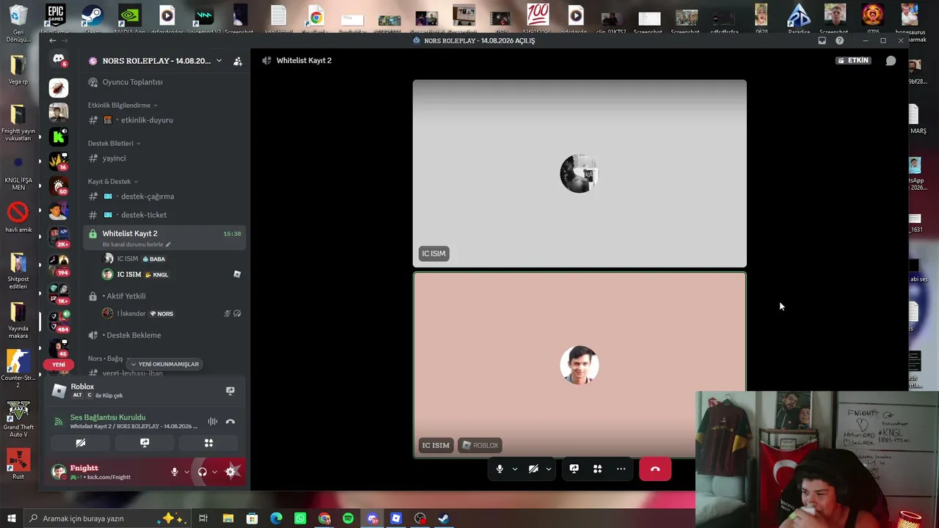
Task: Open the server folder with 484 badge
Action: point(59,321)
